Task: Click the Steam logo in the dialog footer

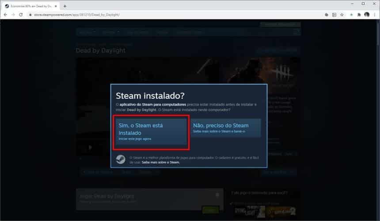Action: pos(121,159)
